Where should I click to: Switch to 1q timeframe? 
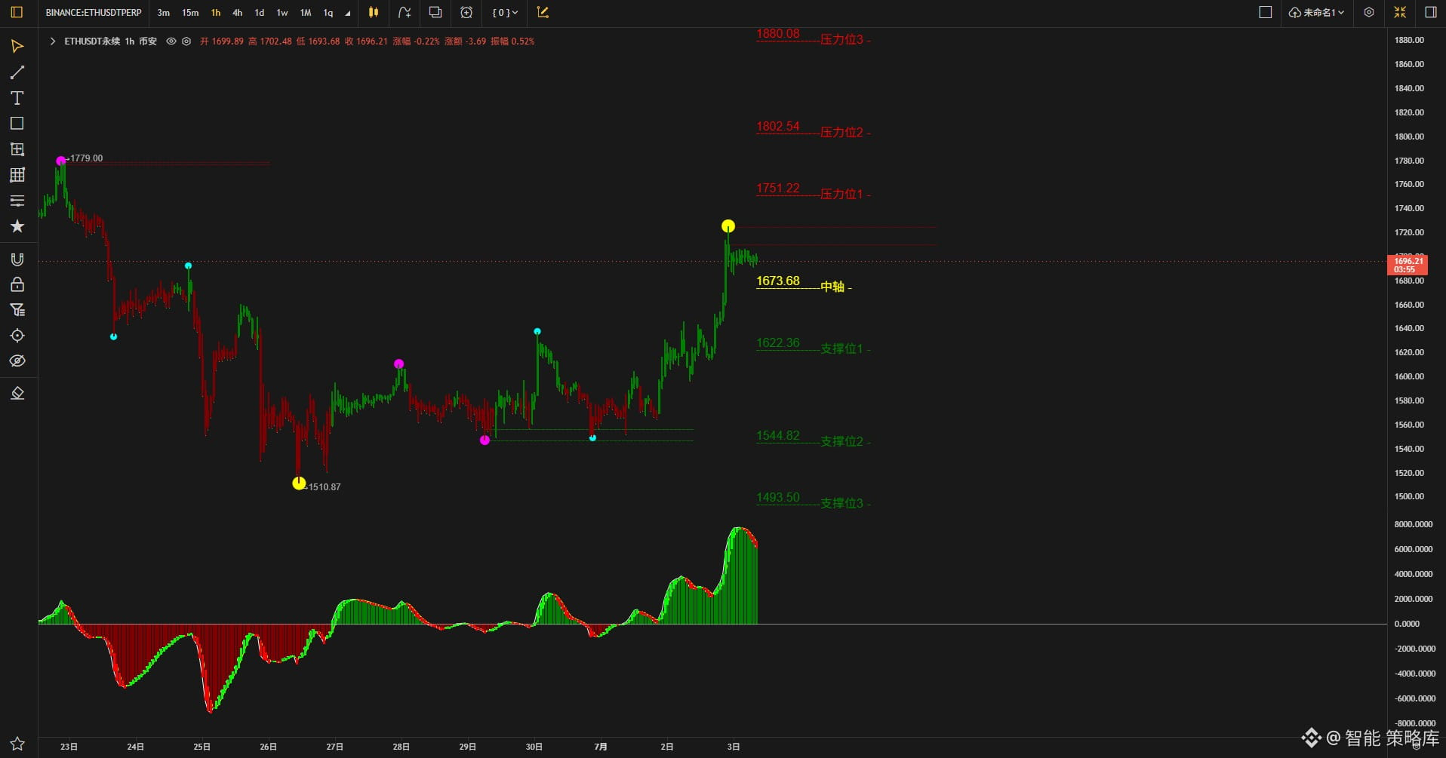coord(328,13)
